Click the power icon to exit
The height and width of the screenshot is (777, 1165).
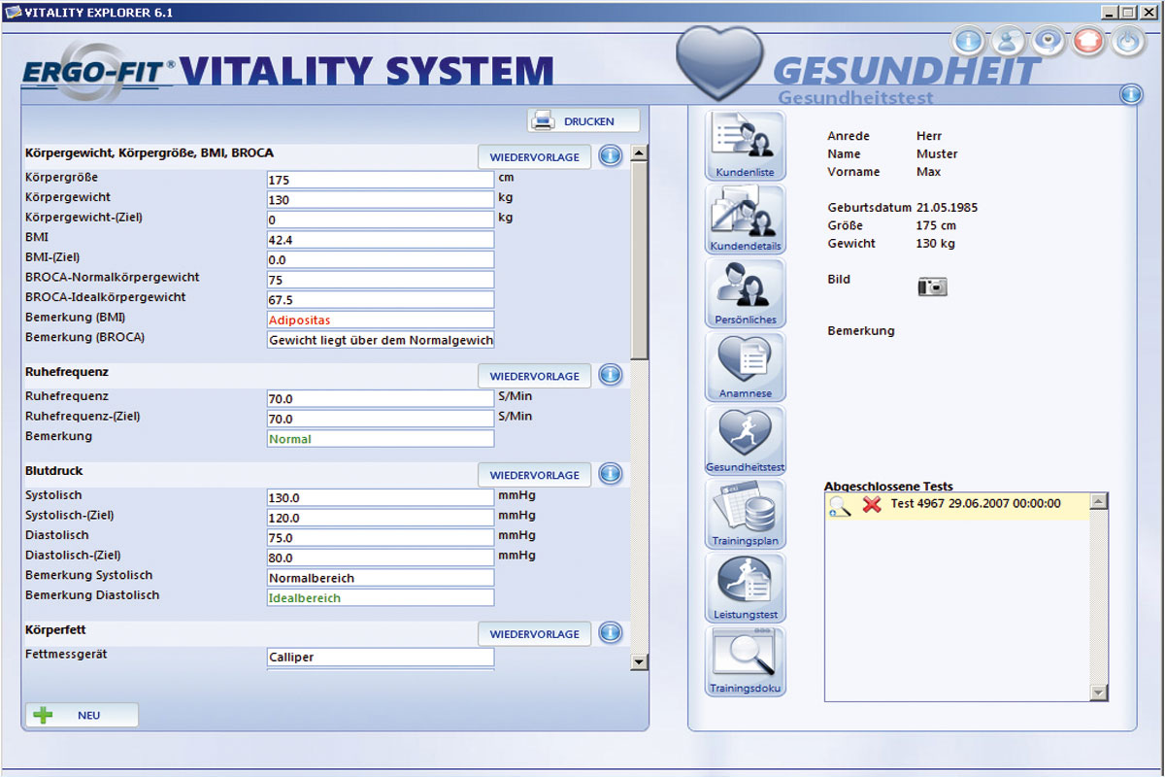(x=1128, y=42)
